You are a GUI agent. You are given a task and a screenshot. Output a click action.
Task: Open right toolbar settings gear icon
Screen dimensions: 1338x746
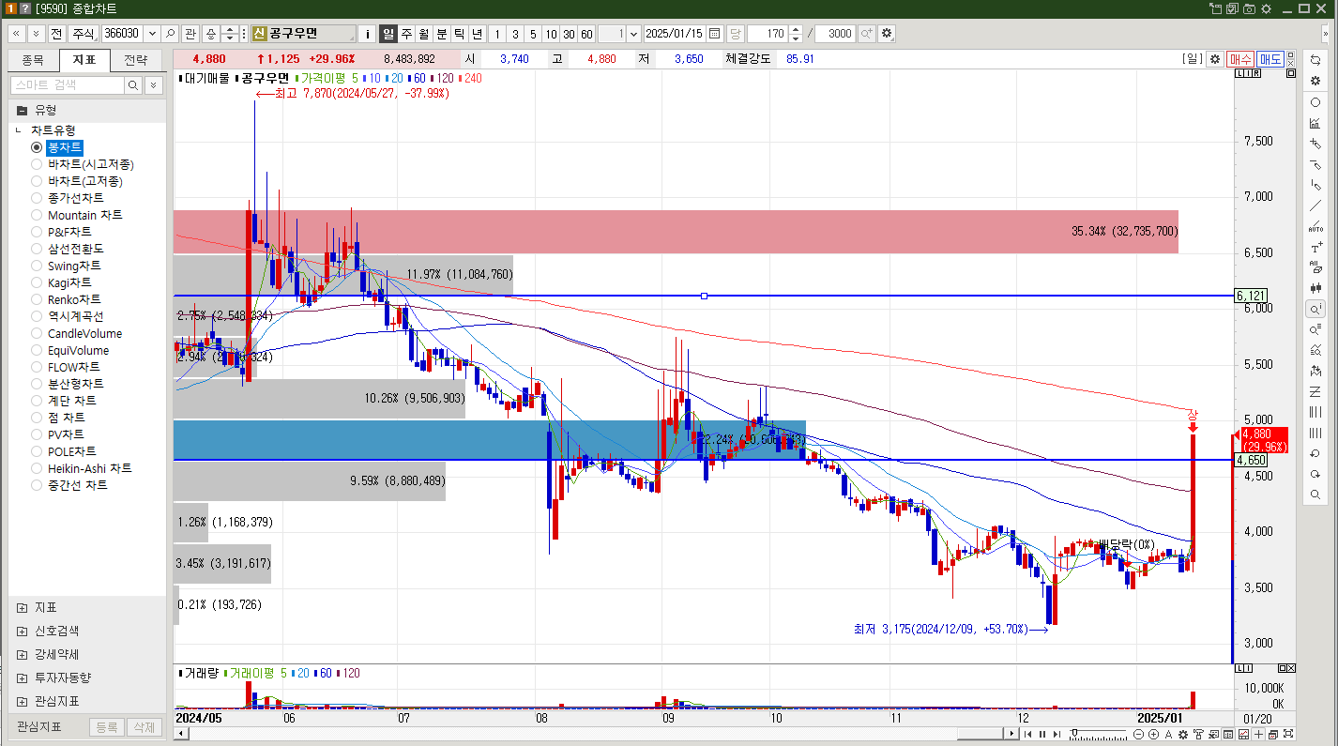coord(1315,81)
